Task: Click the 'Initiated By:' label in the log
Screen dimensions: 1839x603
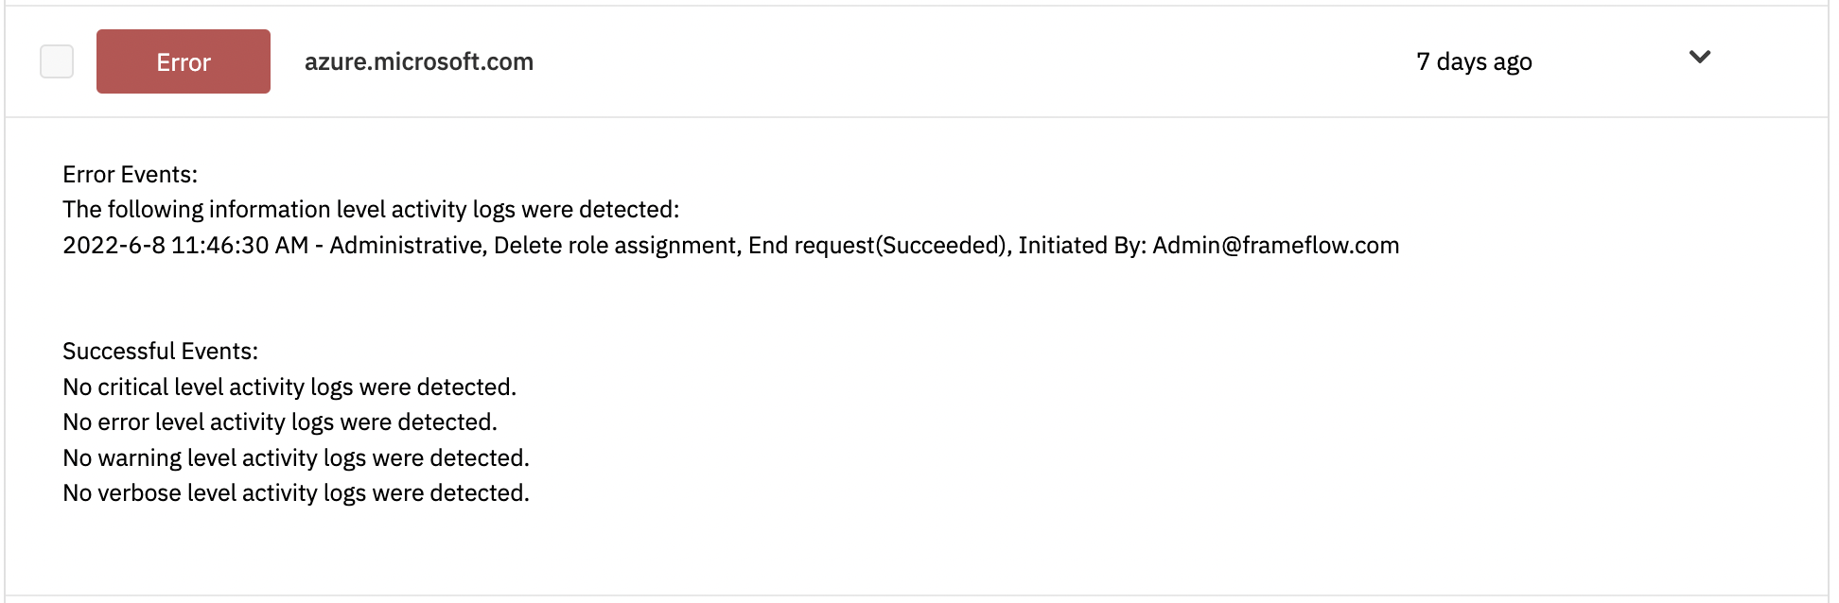Action: pos(1082,246)
